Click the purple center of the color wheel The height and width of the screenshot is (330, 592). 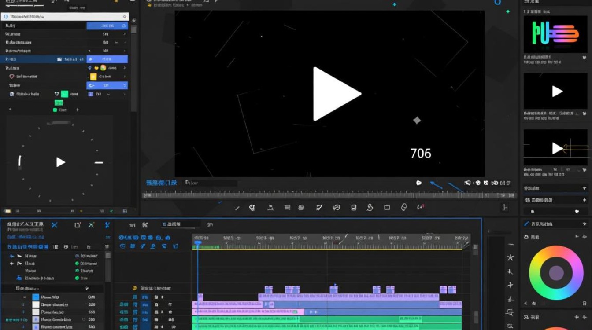point(556,273)
